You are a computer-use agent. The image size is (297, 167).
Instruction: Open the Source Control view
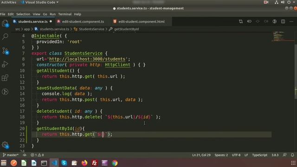[x=5, y=51]
